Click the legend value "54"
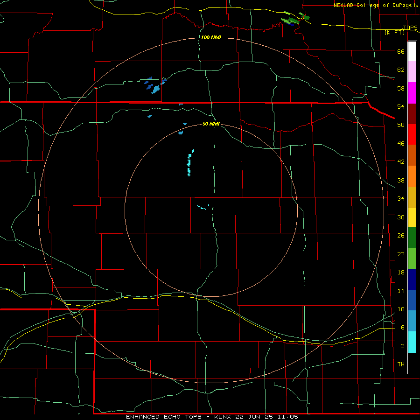This screenshot has height=420, width=420. (401, 106)
